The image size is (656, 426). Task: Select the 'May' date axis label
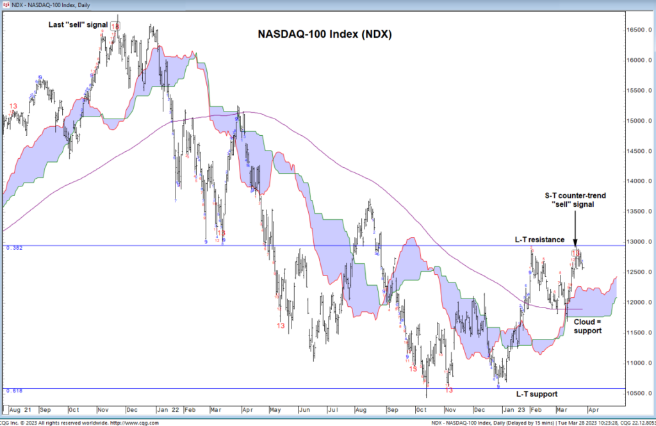pyautogui.click(x=275, y=410)
